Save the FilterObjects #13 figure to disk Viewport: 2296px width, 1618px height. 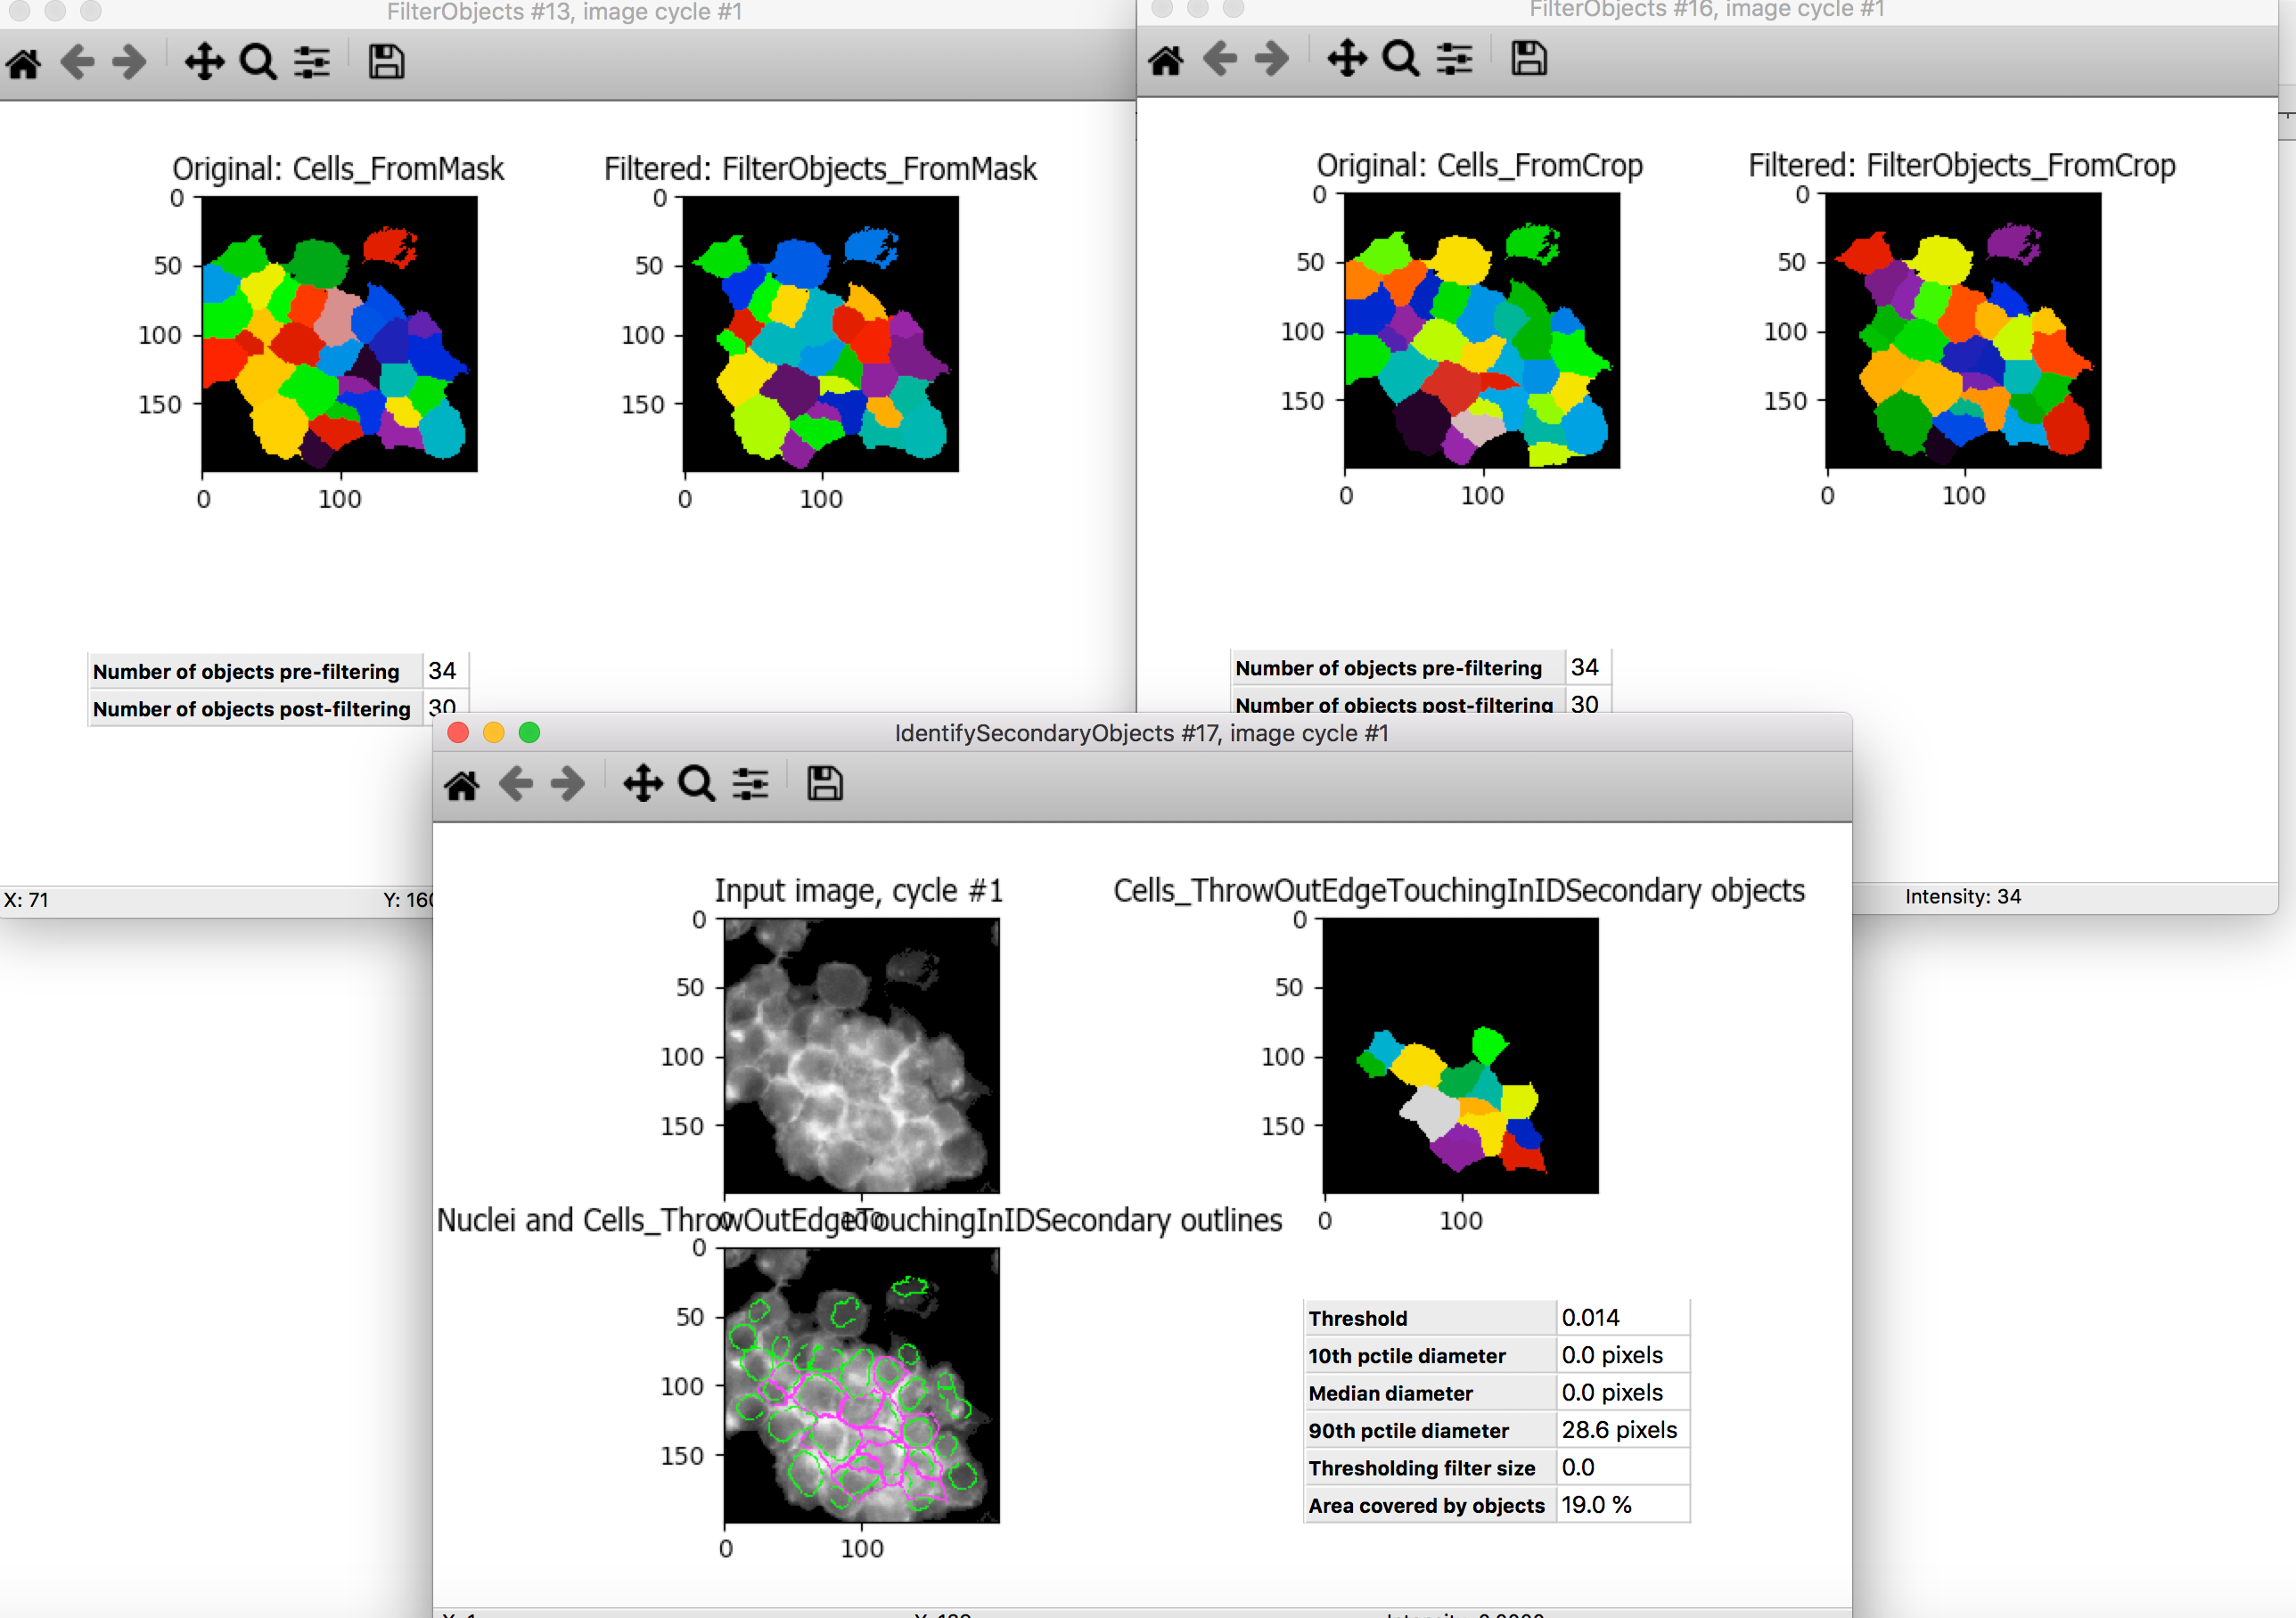coord(385,62)
